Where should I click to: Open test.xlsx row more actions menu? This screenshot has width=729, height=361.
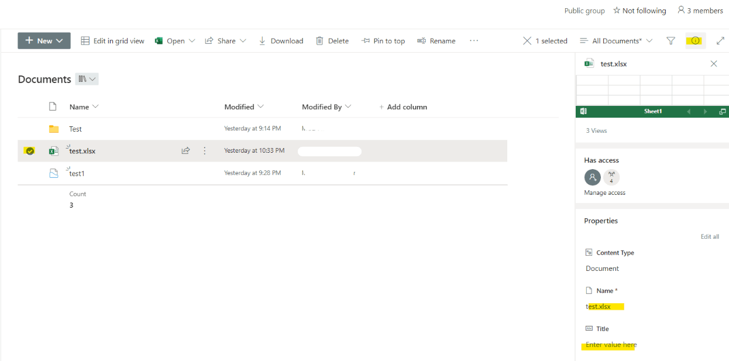[205, 151]
